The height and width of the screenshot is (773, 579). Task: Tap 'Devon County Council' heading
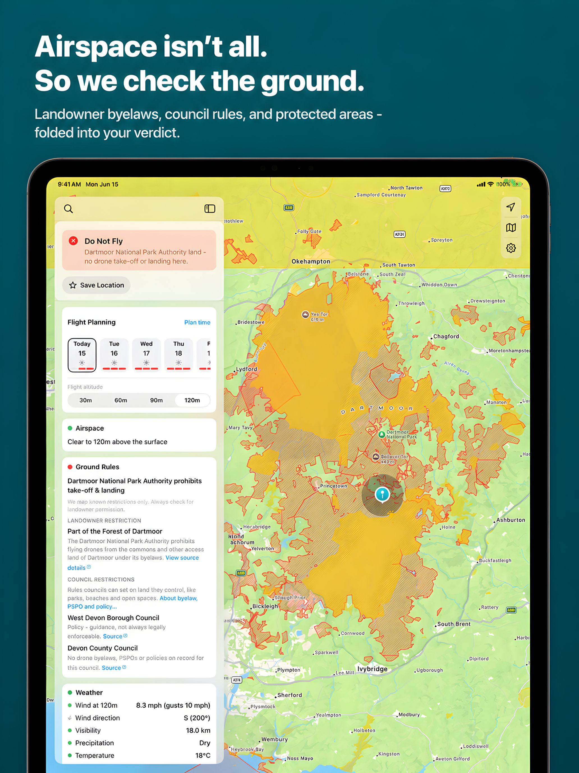tap(103, 648)
